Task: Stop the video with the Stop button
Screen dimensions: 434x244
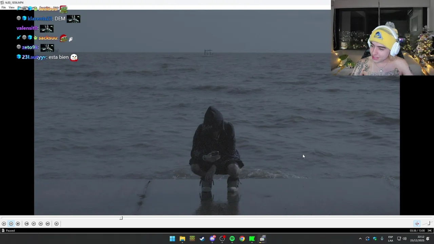Action: click(18, 224)
